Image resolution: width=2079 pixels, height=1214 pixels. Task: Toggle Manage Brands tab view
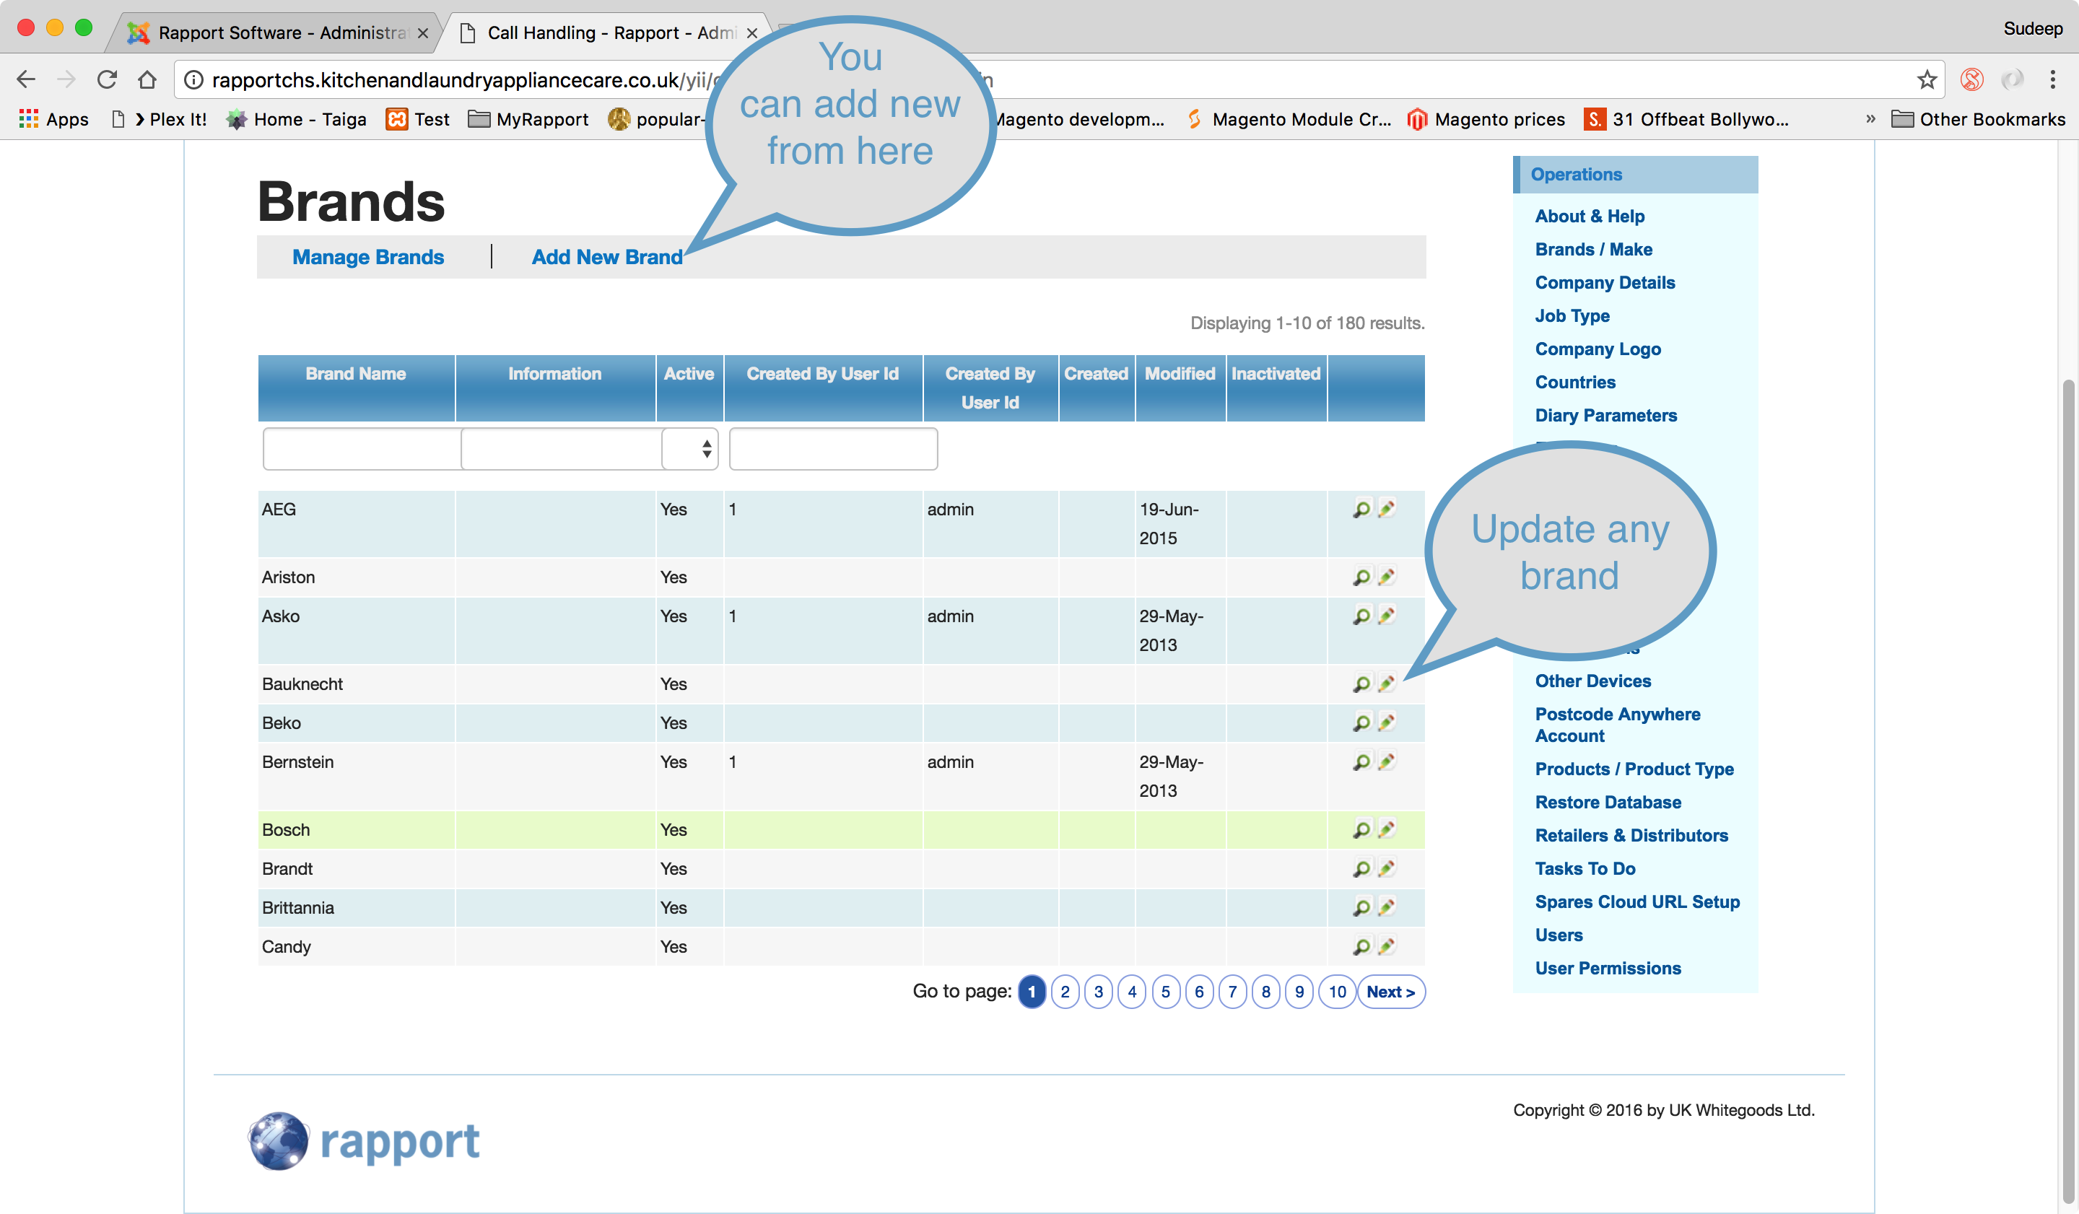click(368, 257)
